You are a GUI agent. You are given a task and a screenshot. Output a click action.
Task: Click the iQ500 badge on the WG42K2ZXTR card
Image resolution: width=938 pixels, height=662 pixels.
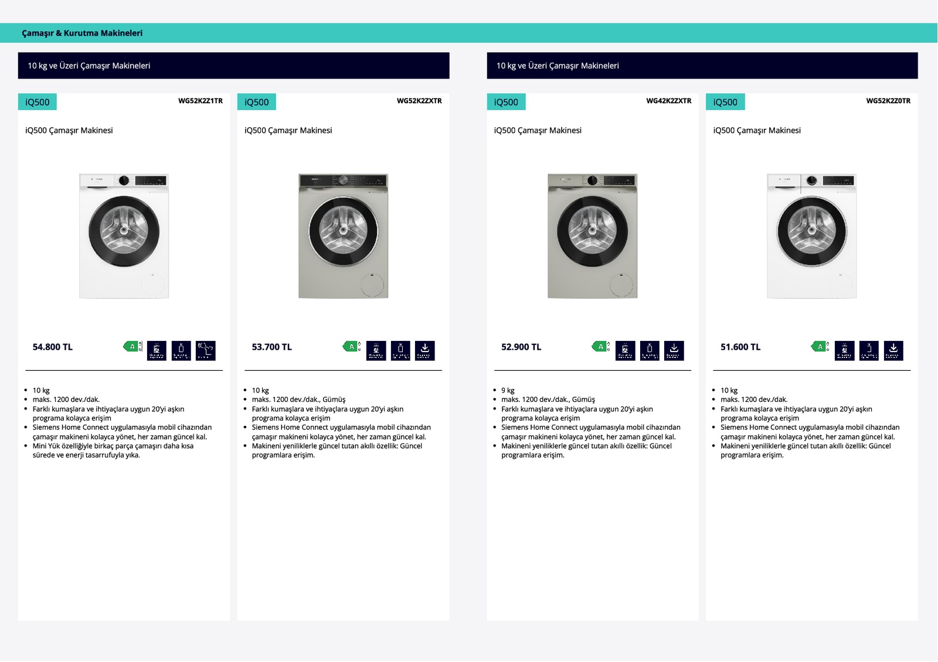(507, 102)
